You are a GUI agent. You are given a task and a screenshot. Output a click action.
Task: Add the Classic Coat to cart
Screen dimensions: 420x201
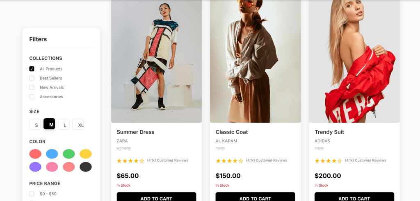255,198
